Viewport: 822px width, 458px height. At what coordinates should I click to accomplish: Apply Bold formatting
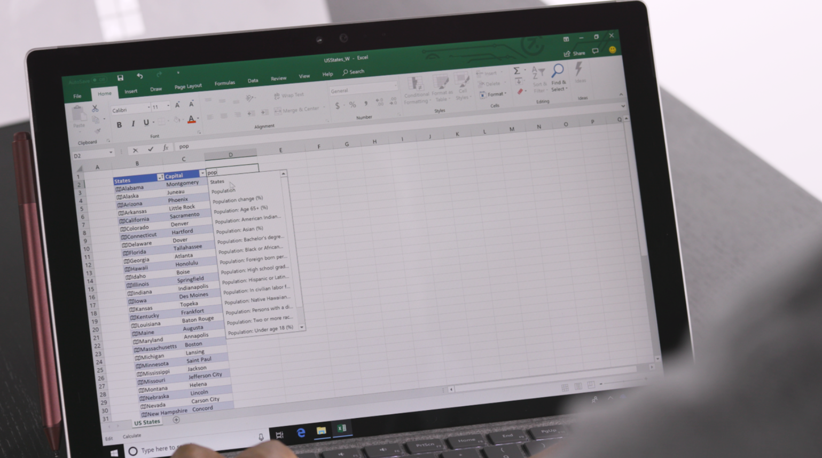(119, 125)
